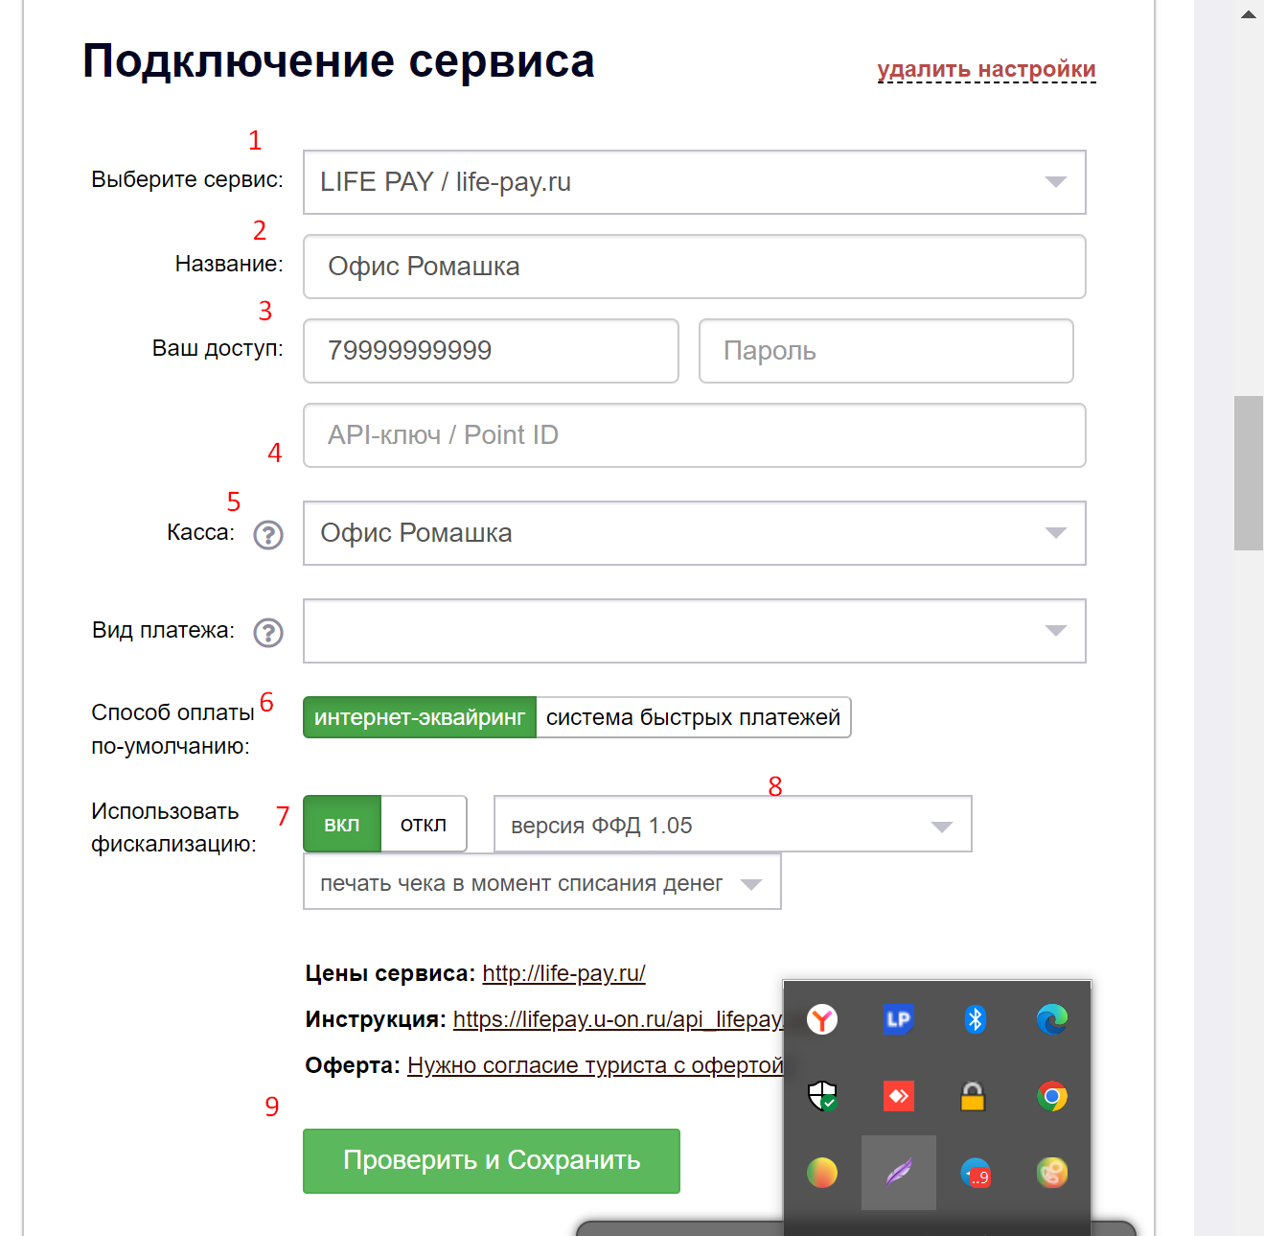Screen dimensions: 1264x1236
Task: Click the help icon next to Вид платежа
Action: (268, 633)
